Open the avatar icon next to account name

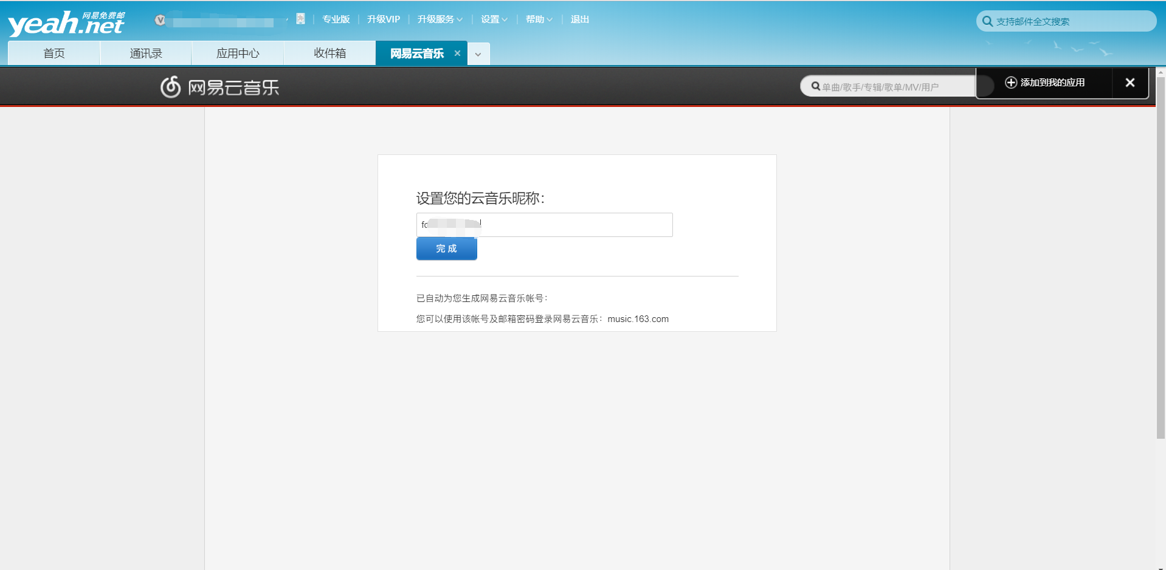tap(300, 19)
